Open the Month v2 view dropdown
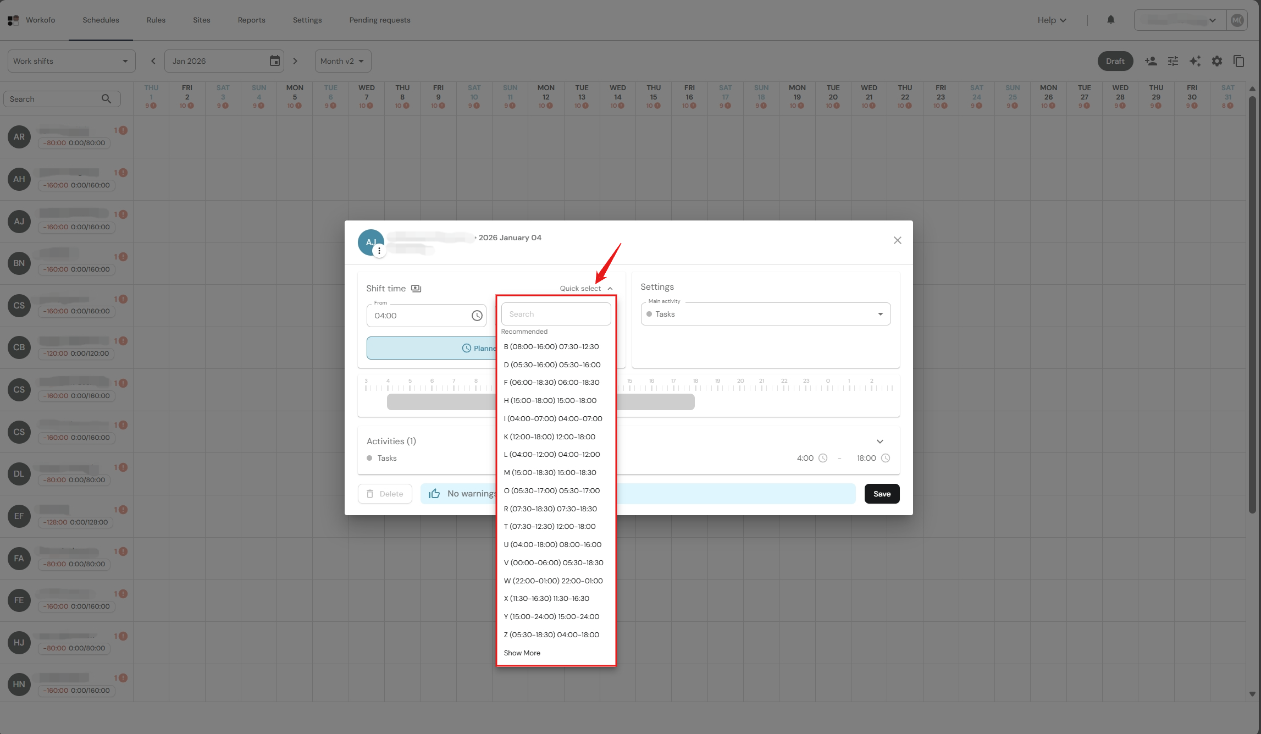This screenshot has height=734, width=1261. 342,61
